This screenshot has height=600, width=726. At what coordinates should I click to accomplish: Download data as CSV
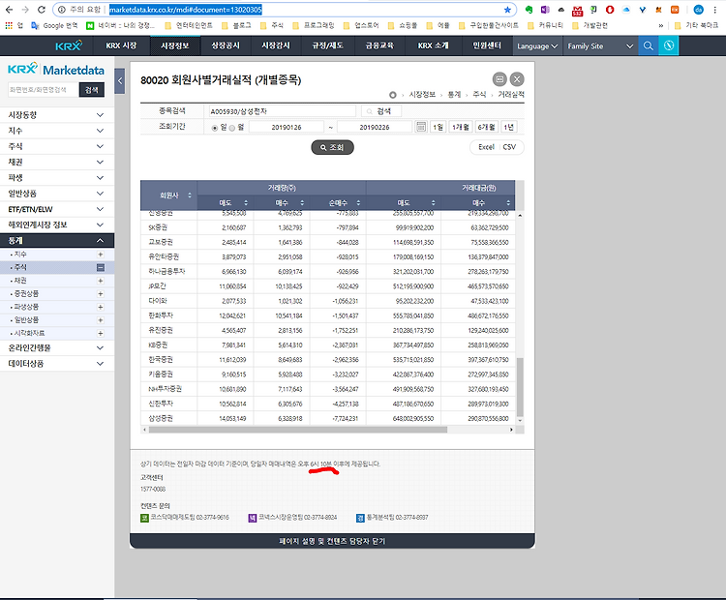coord(509,147)
